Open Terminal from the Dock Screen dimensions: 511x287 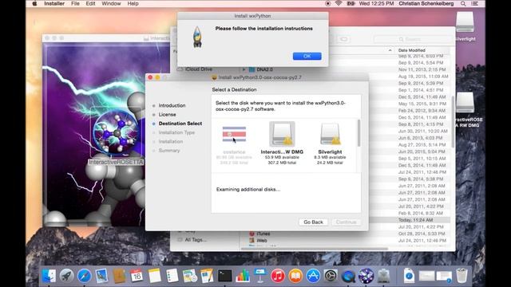click(225, 276)
